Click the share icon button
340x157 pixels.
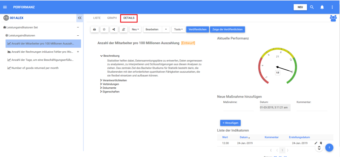click(x=114, y=29)
